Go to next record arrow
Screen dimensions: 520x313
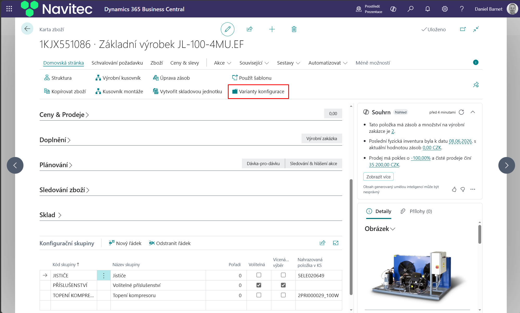tap(506, 165)
